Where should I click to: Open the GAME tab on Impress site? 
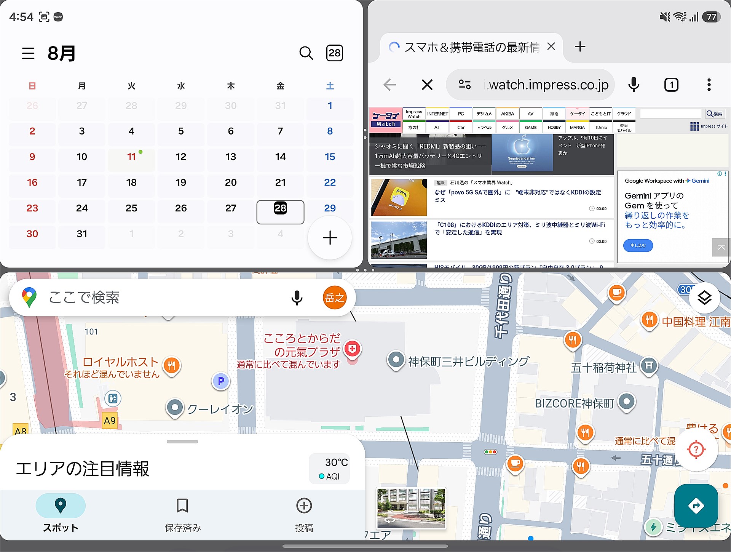point(531,127)
